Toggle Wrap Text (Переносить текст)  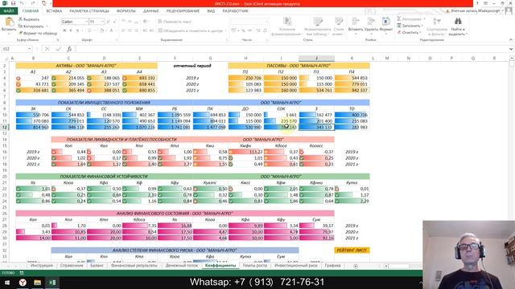[175, 22]
